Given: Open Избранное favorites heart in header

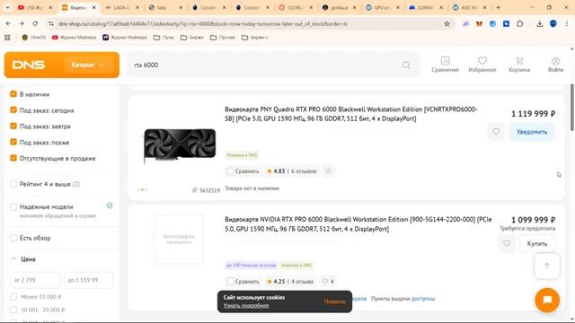Looking at the screenshot, I should pyautogui.click(x=482, y=65).
